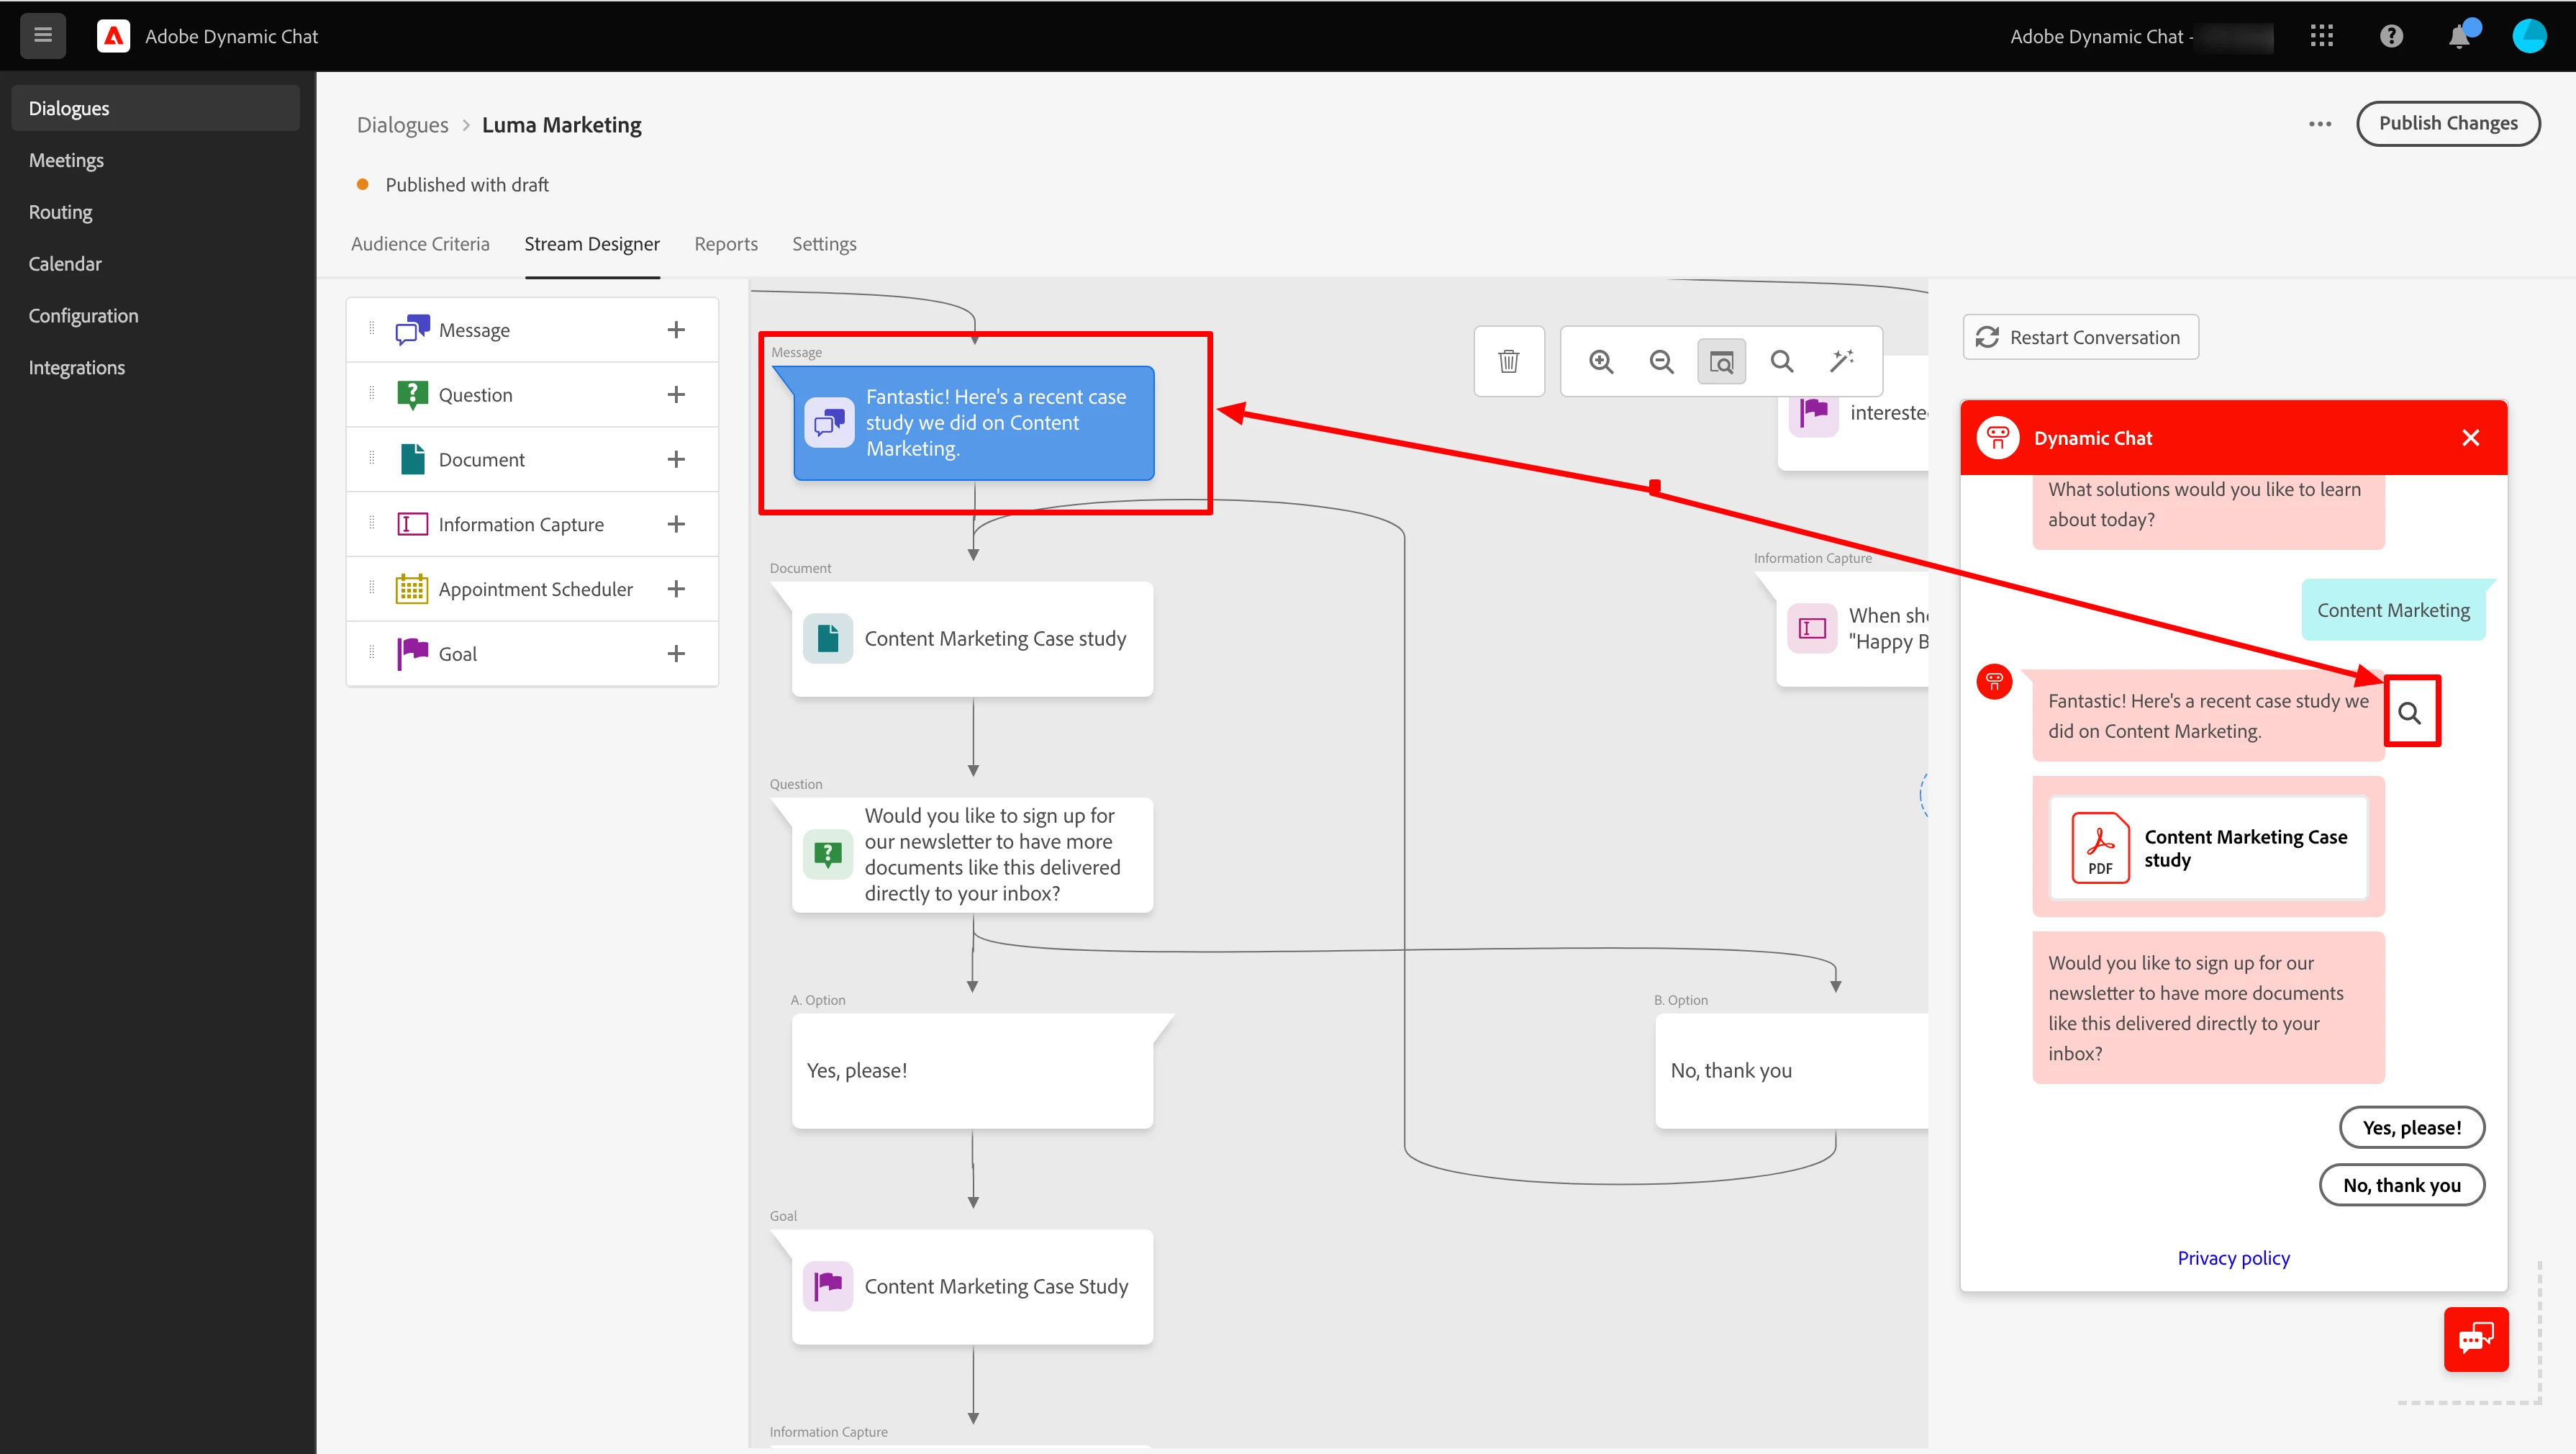Click the search magnifier in canvas toolbar
This screenshot has height=1454, width=2576.
pos(1781,361)
